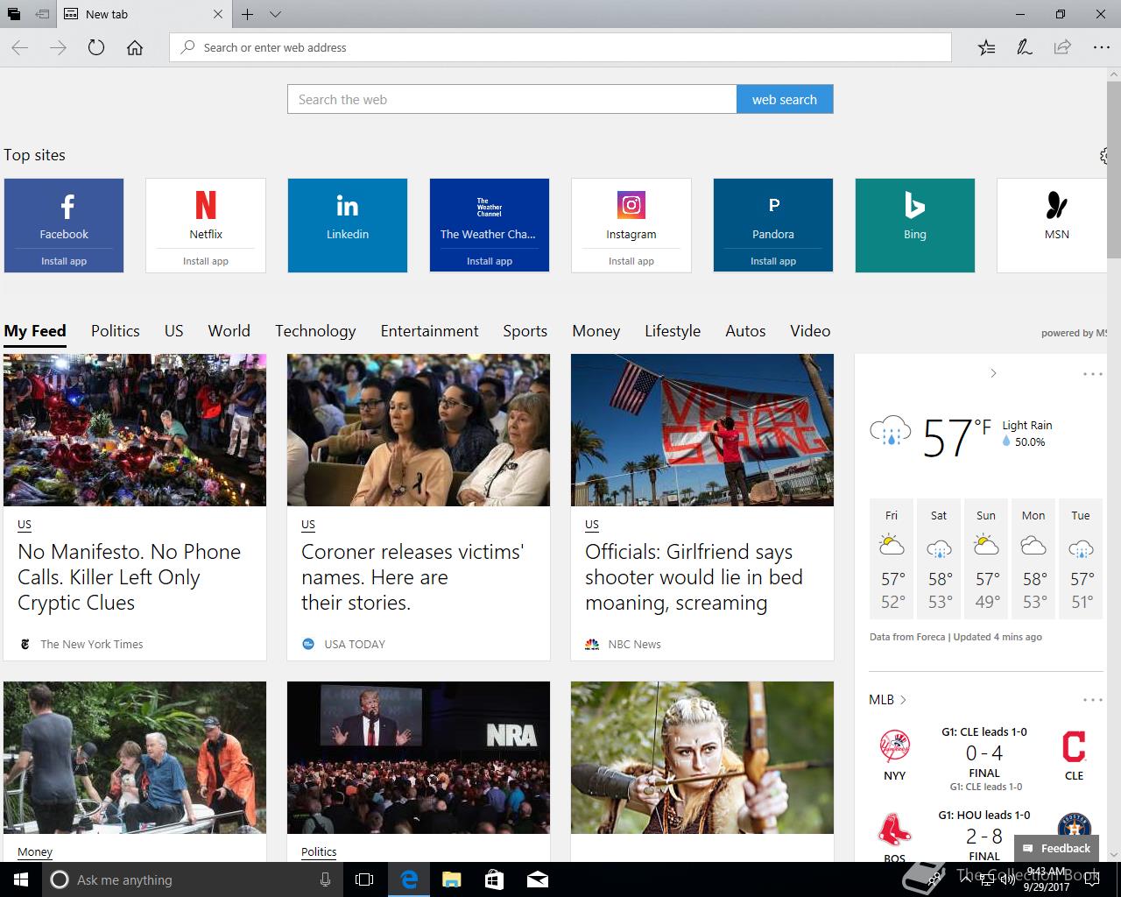Click the Search the web box
Screen dimensions: 1121x897
coord(512,99)
